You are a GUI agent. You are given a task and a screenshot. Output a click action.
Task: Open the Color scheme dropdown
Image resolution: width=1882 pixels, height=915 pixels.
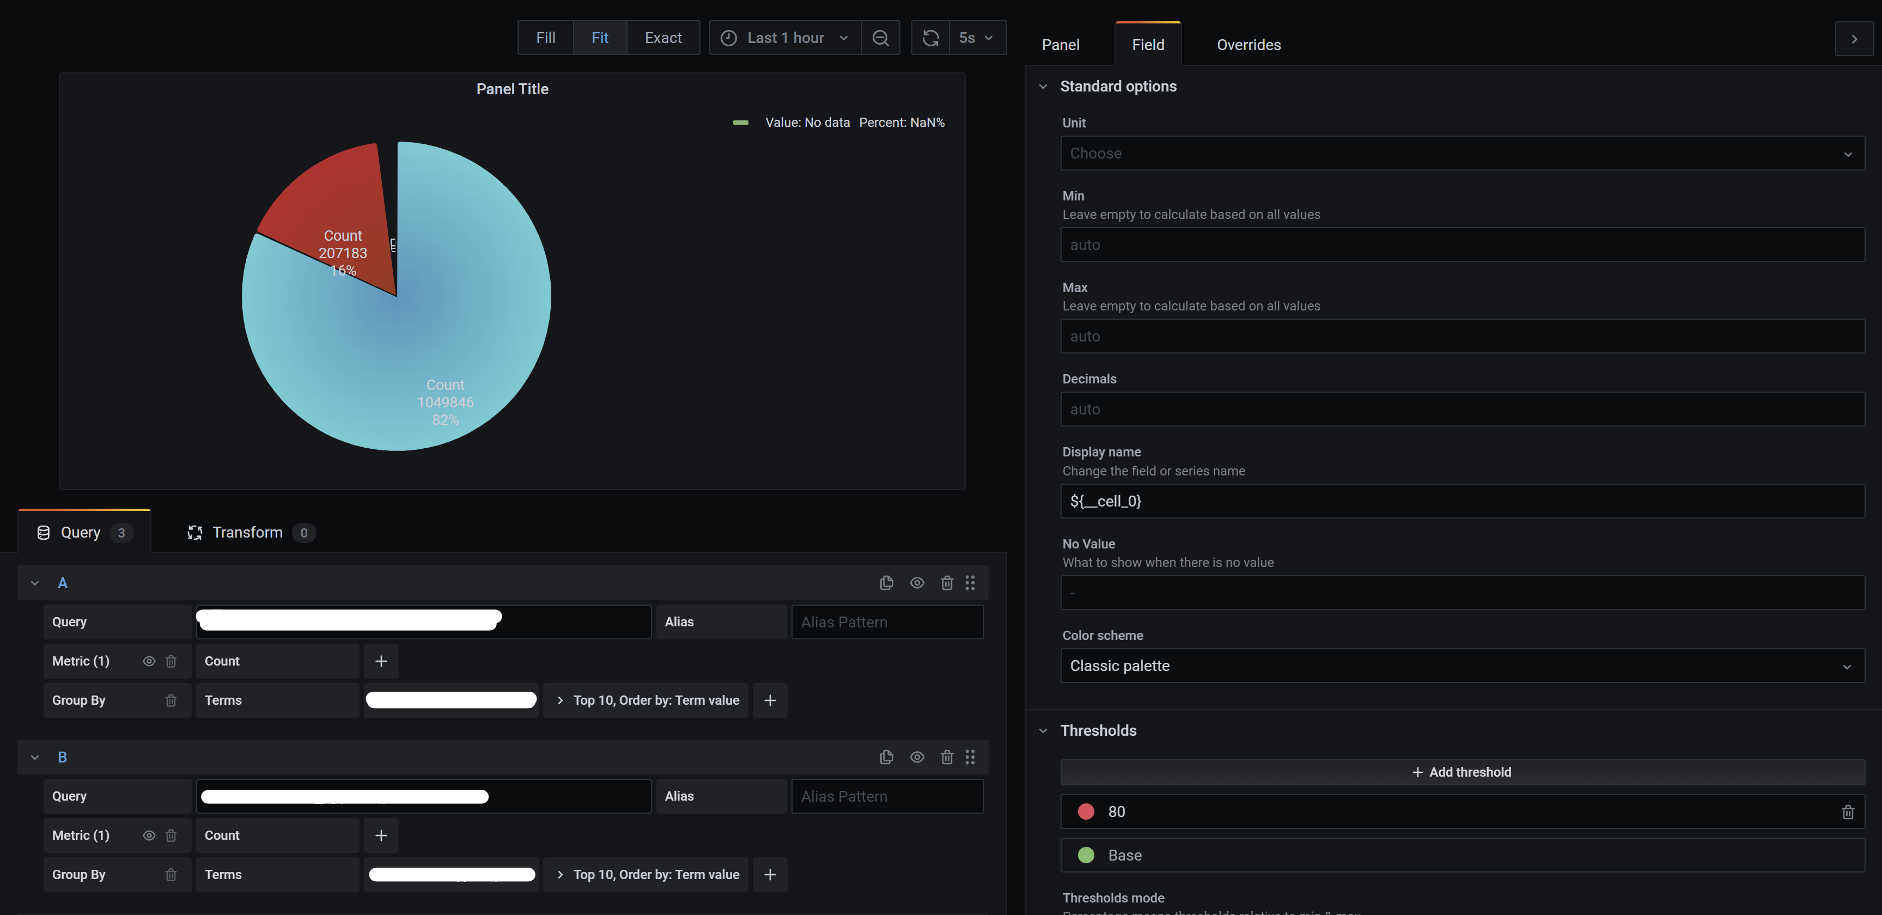tap(1460, 665)
